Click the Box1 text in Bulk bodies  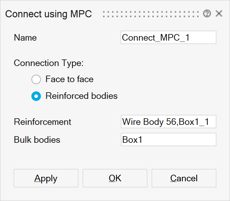(132, 140)
